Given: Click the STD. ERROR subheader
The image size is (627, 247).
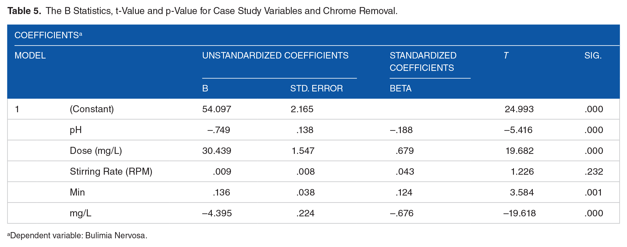Looking at the screenshot, I should click(316, 88).
